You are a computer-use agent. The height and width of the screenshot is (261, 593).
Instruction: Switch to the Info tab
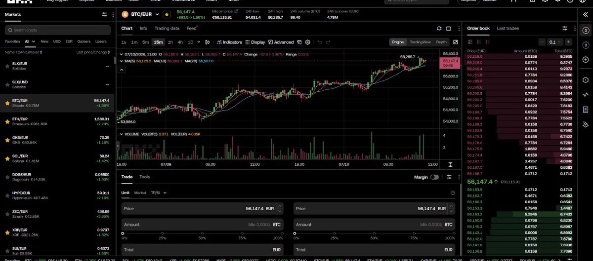pos(143,29)
